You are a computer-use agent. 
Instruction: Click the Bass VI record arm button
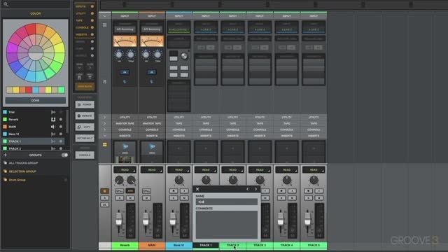tap(174, 190)
